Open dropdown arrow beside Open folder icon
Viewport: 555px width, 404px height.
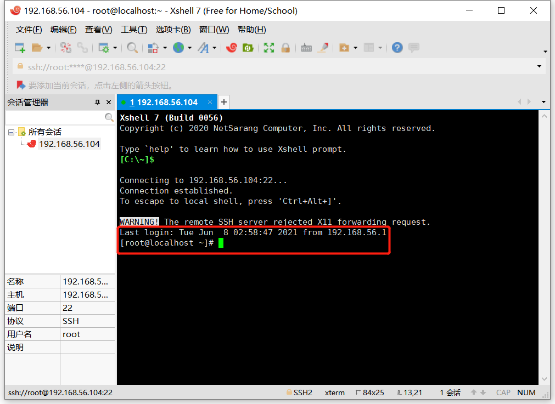click(x=49, y=48)
